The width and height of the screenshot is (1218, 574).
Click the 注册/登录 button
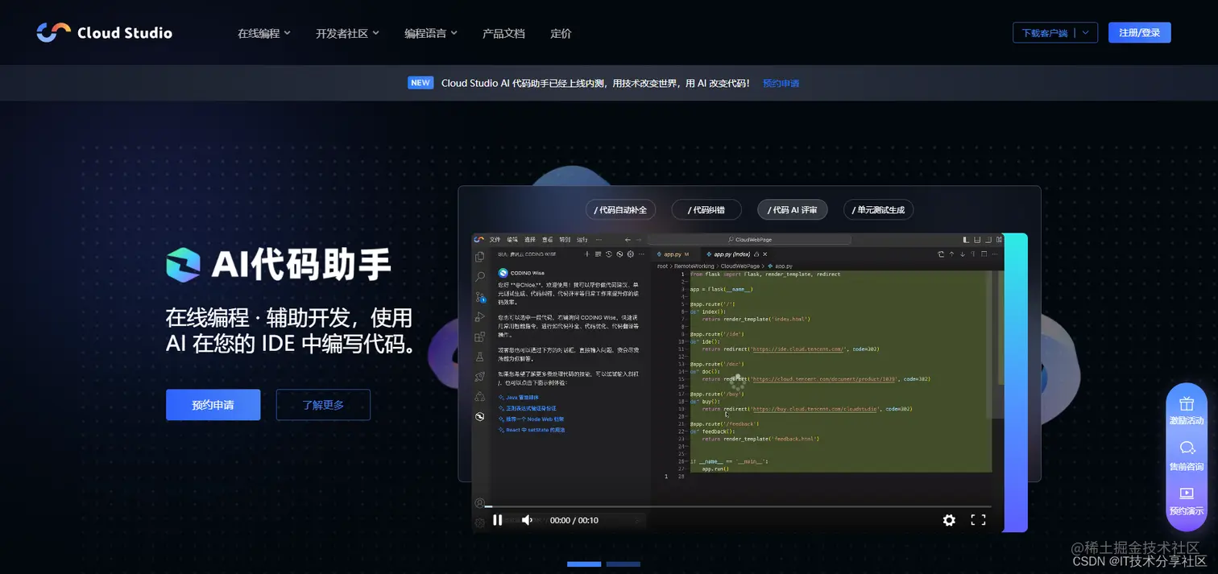click(1139, 33)
